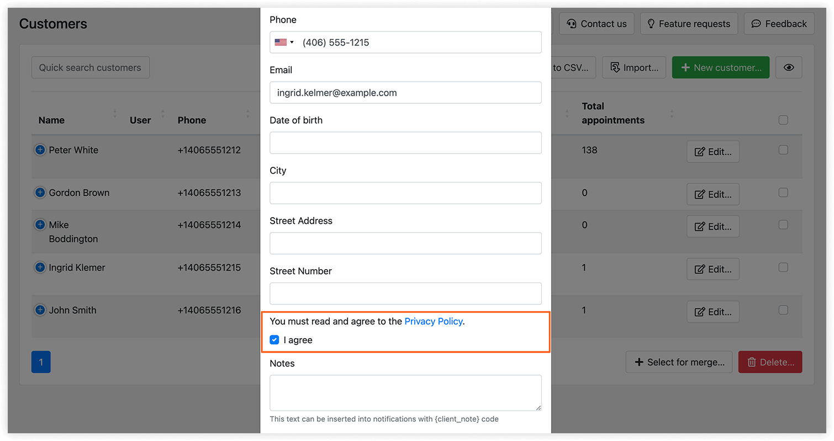Click Contact us button
This screenshot has height=441, width=834.
pyautogui.click(x=597, y=24)
